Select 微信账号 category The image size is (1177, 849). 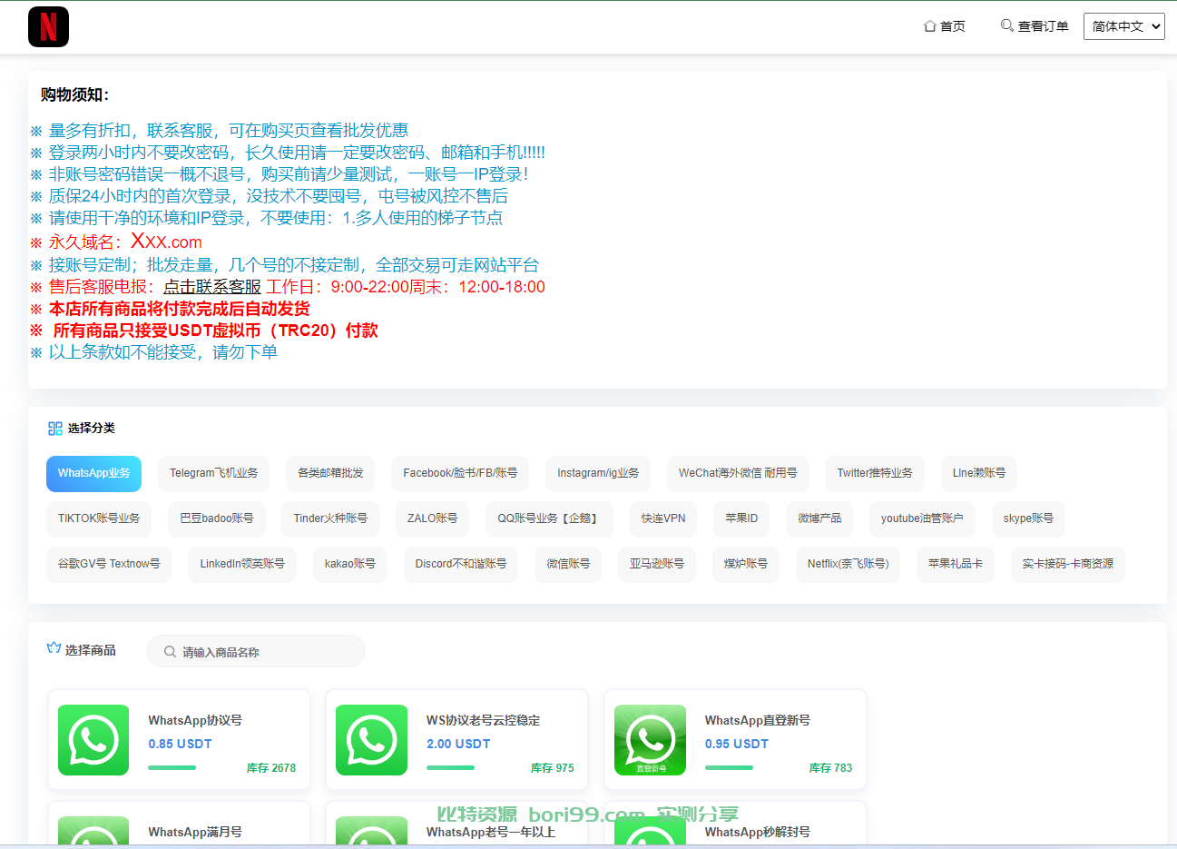[x=568, y=564]
